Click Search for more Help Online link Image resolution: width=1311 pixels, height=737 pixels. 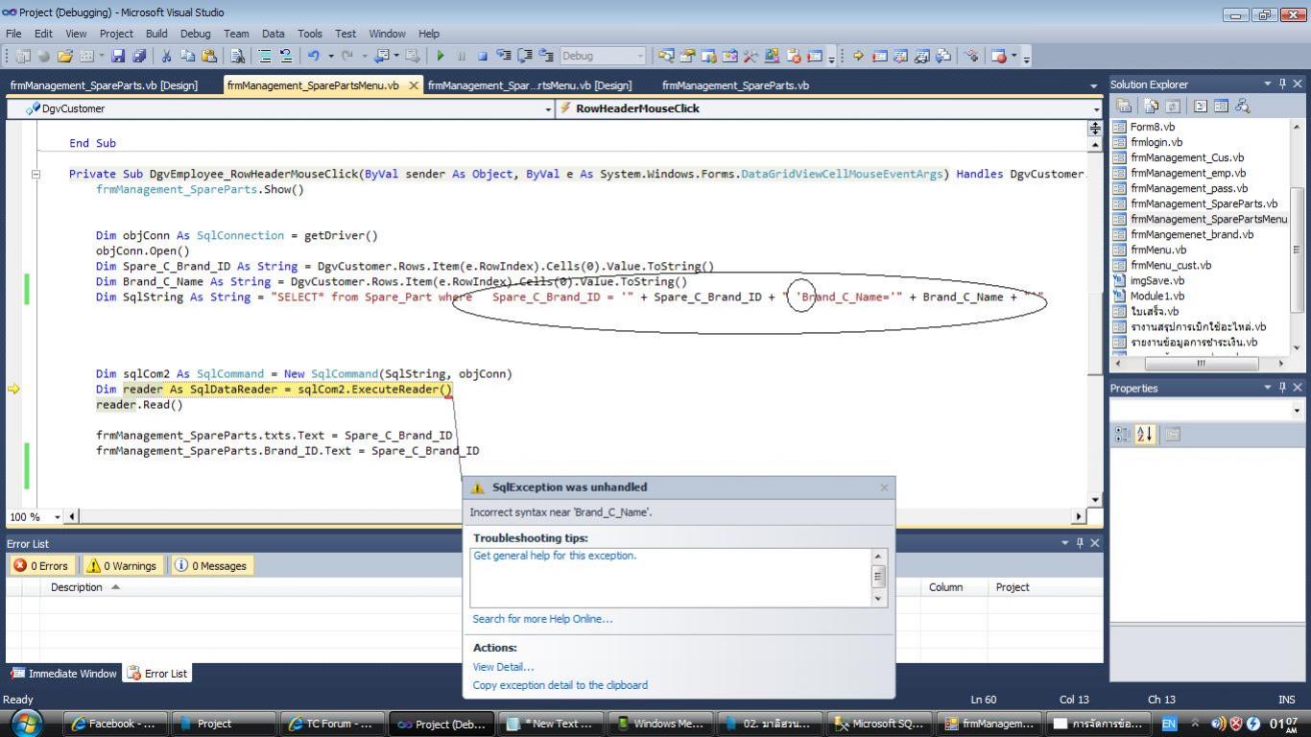coord(542,619)
